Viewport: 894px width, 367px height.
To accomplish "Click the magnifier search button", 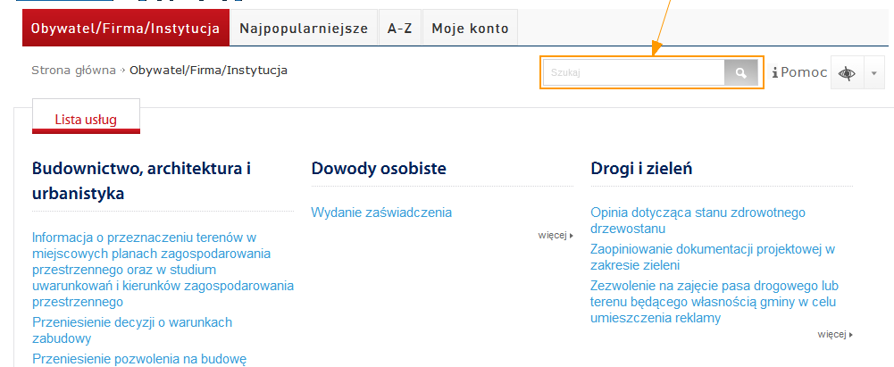I will point(740,73).
